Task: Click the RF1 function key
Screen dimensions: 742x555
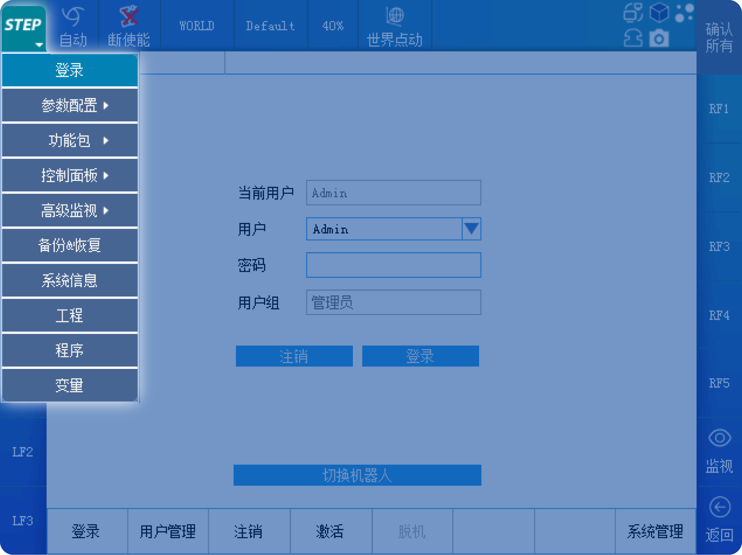Action: pyautogui.click(x=719, y=109)
